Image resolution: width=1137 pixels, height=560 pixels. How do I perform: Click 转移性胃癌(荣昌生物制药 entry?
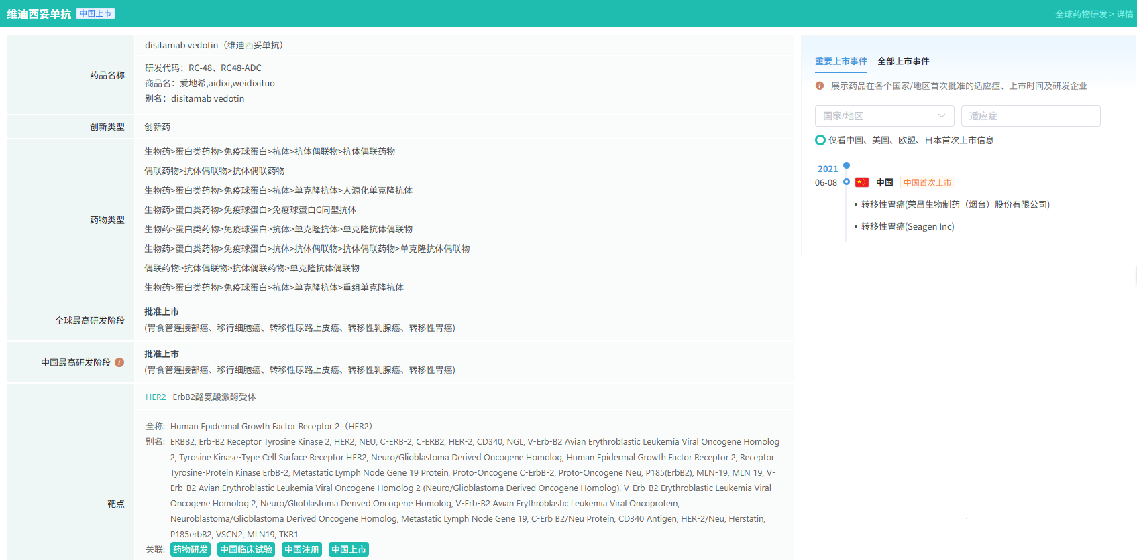[955, 204]
